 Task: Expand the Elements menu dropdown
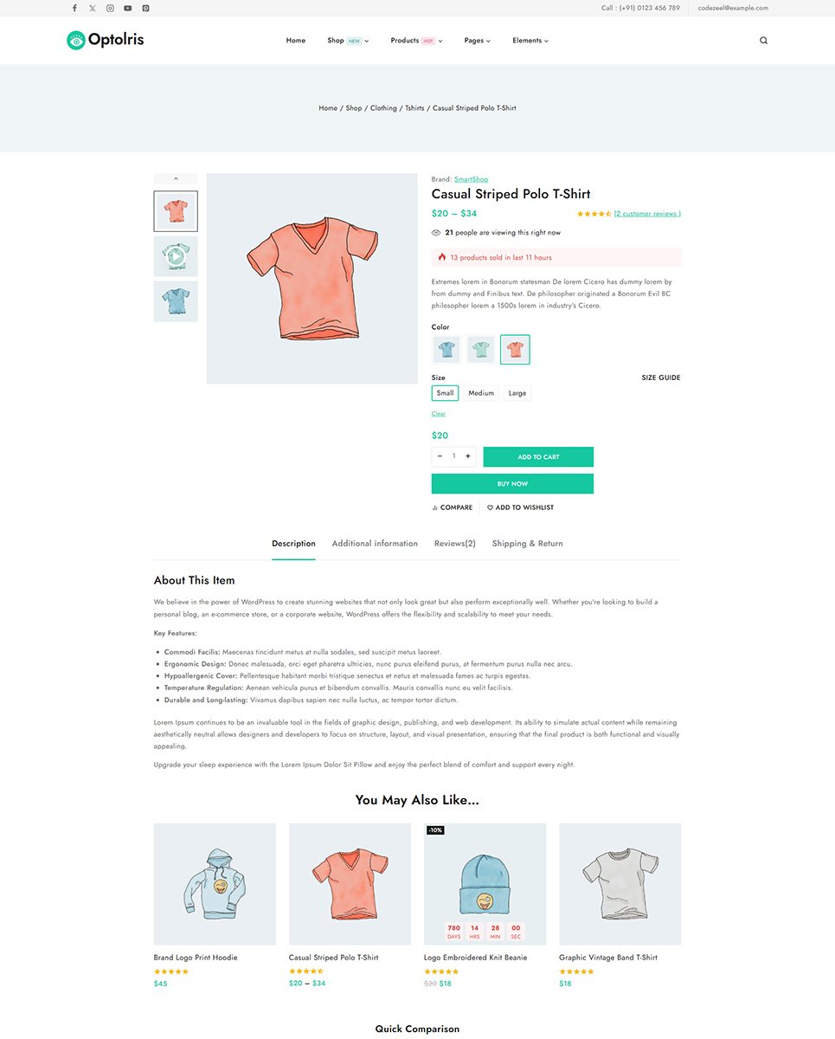(530, 41)
